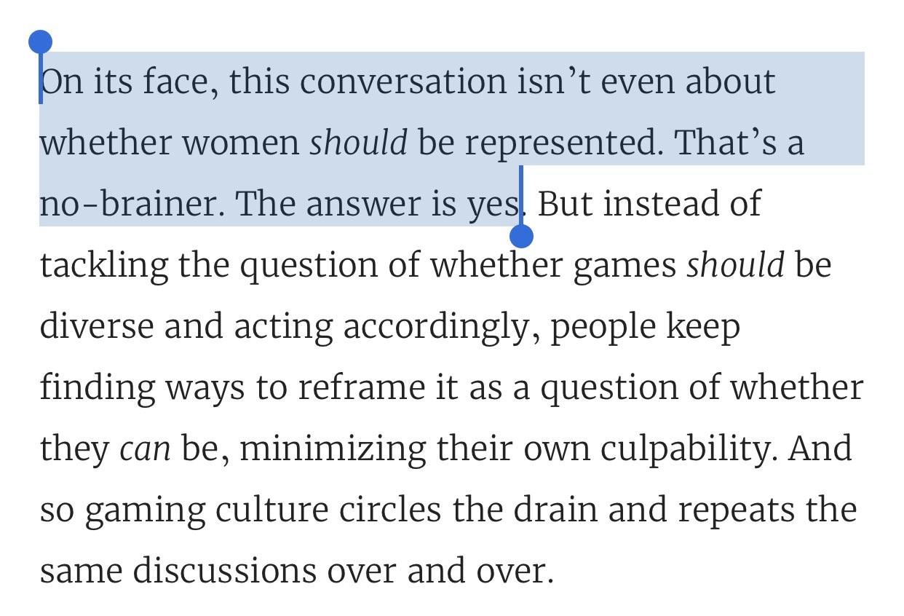Screen dimensions: 904x616
Task: Click the highlighted word "answer"
Action: [362, 205]
